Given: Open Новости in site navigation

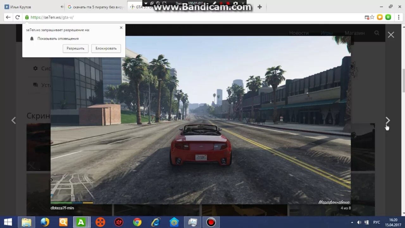Looking at the screenshot, I should [299, 33].
